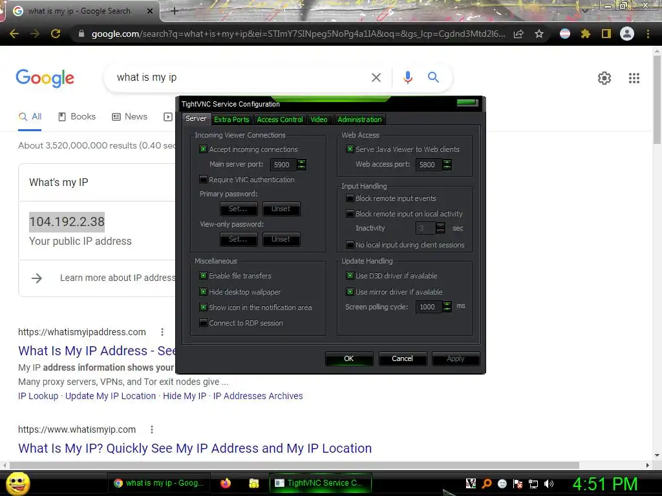Open Chrome extensions puzzle icon
Viewport: 662px width, 496px height.
(x=585, y=34)
